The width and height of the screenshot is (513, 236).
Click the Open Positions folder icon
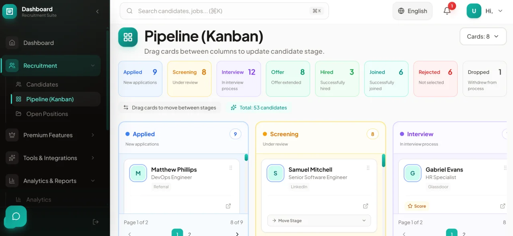coord(18,114)
